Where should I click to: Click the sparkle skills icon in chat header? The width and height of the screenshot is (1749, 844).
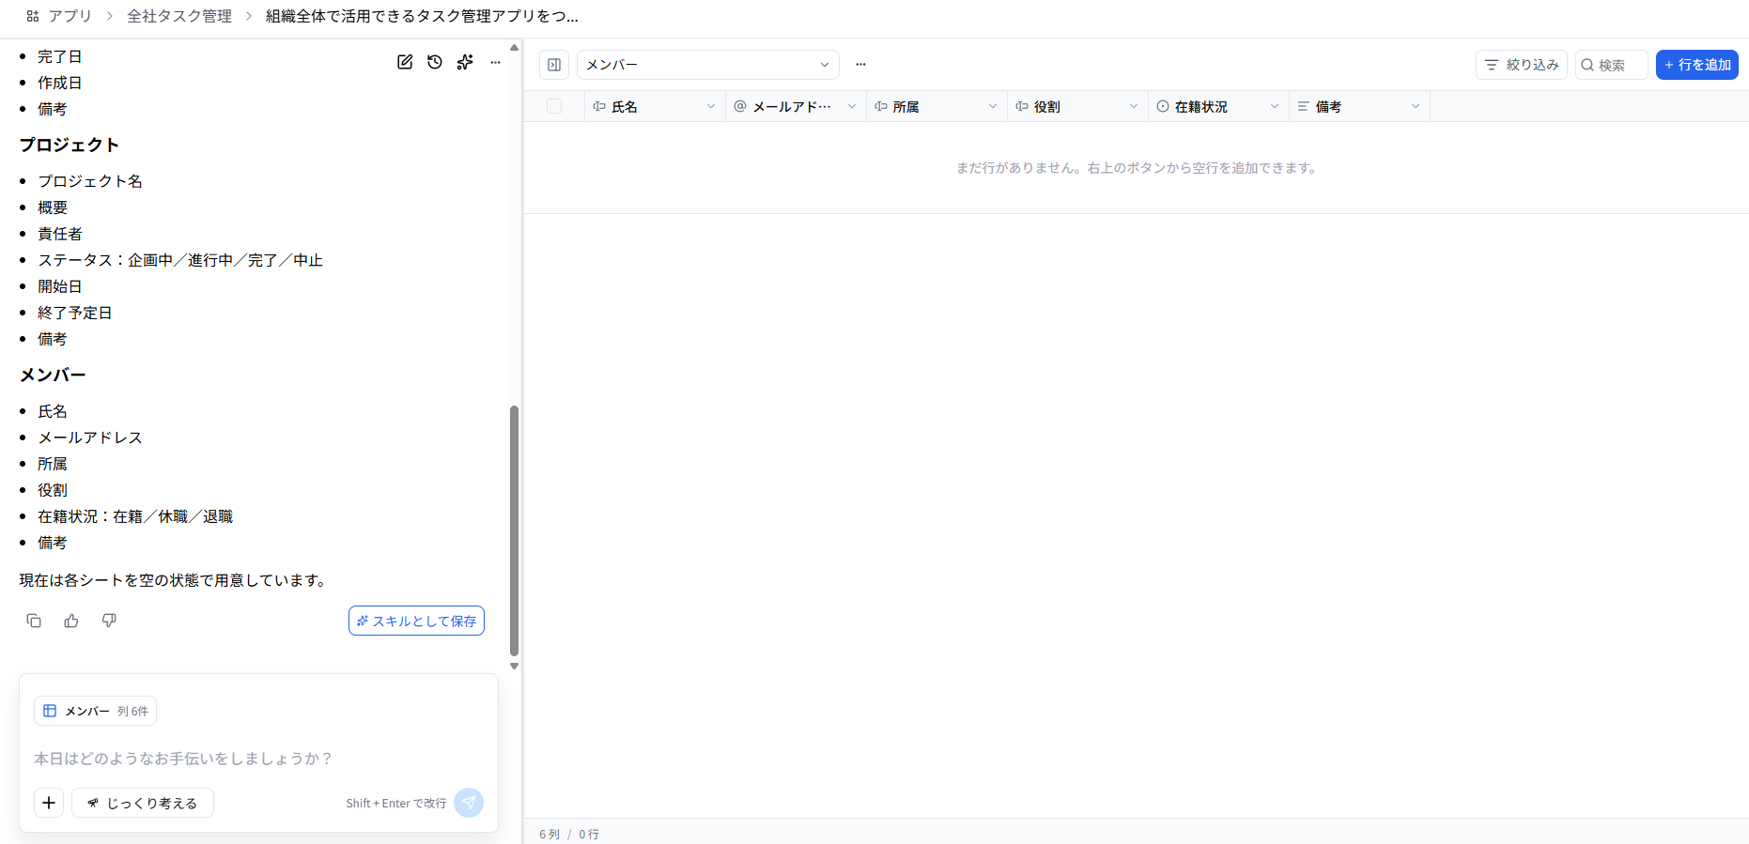(x=465, y=62)
